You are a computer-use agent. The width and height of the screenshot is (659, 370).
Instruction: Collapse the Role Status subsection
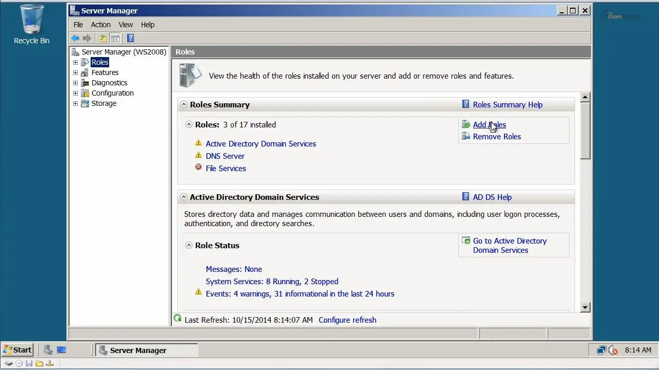click(189, 245)
